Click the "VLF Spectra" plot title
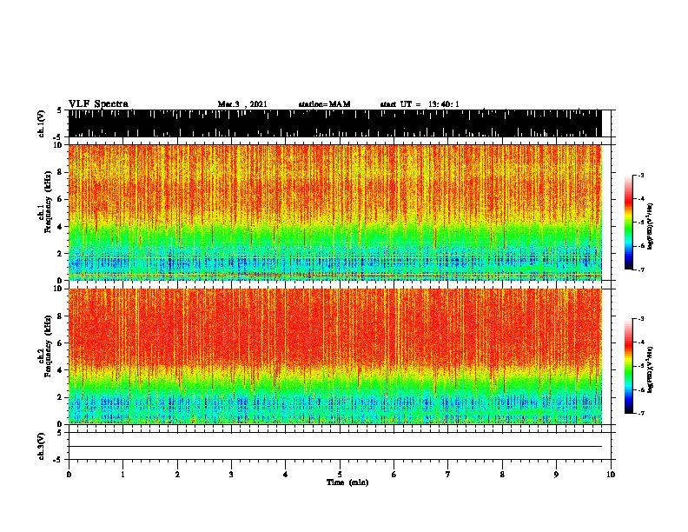Image resolution: width=688 pixels, height=532 pixels. pos(98,104)
